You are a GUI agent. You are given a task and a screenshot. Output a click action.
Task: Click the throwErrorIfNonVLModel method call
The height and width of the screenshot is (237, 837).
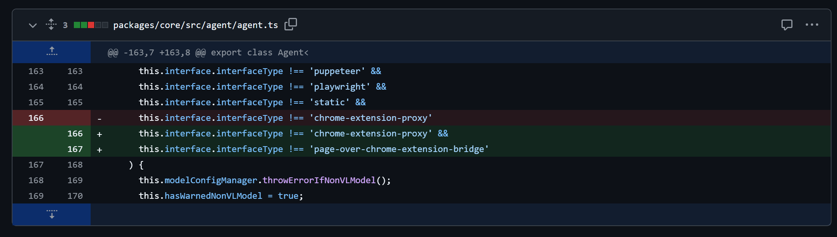pyautogui.click(x=319, y=180)
